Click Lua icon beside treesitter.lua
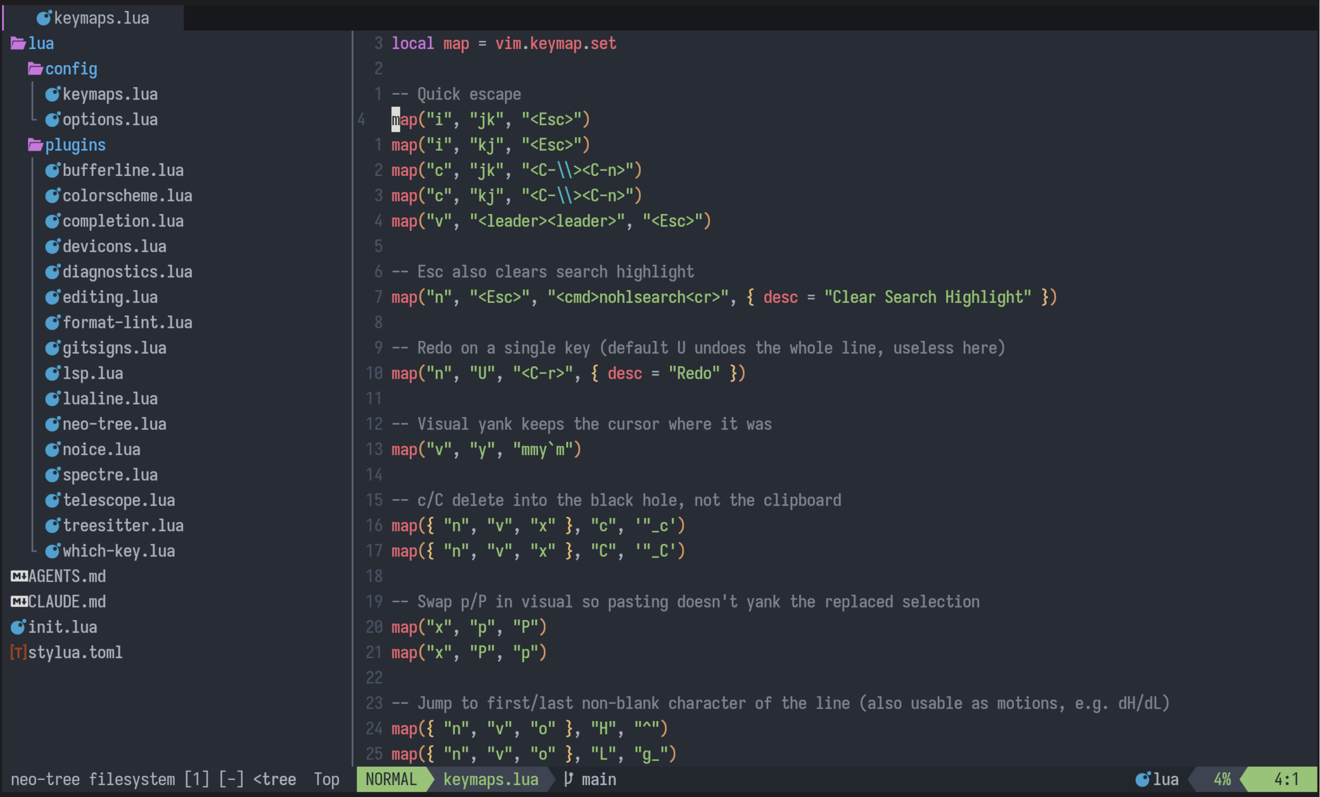Image resolution: width=1320 pixels, height=797 pixels. click(52, 525)
